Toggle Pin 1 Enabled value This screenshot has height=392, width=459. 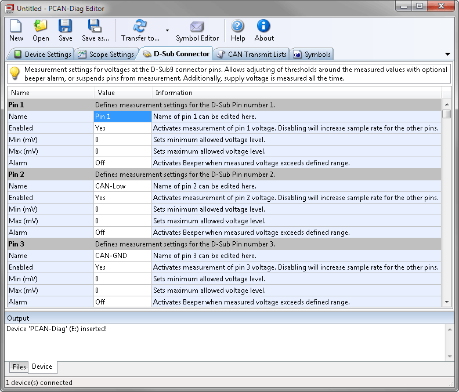[122, 128]
